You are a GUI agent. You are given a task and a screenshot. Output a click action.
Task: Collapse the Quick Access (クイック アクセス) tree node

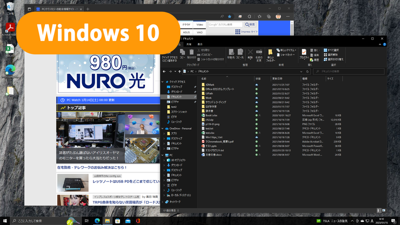coord(162,82)
